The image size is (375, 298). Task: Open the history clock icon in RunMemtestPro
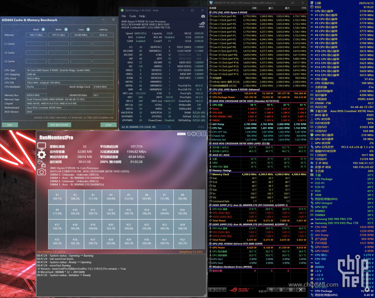(x=189, y=134)
